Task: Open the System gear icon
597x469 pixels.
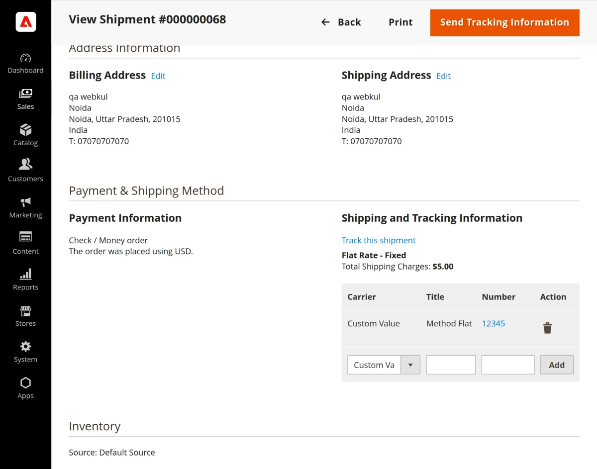Action: [x=26, y=346]
